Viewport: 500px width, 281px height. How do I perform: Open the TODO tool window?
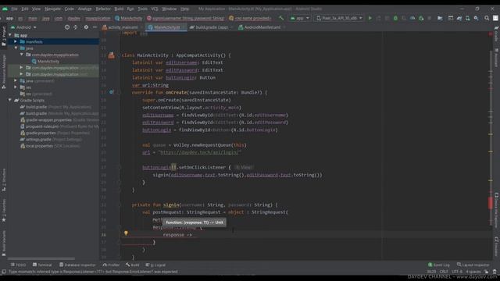18,265
